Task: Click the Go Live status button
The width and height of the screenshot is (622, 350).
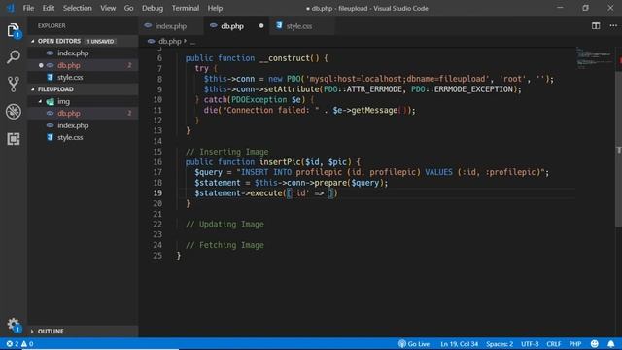Action: (x=414, y=344)
